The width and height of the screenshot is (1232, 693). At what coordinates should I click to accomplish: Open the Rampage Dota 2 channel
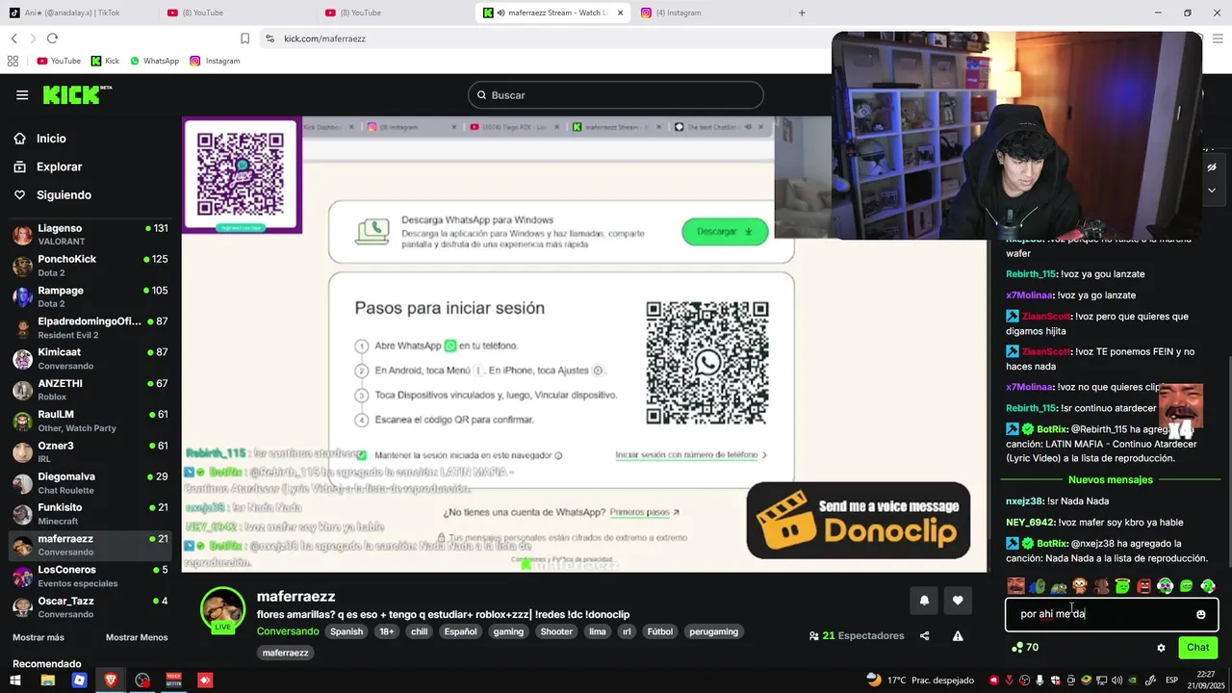coord(90,296)
